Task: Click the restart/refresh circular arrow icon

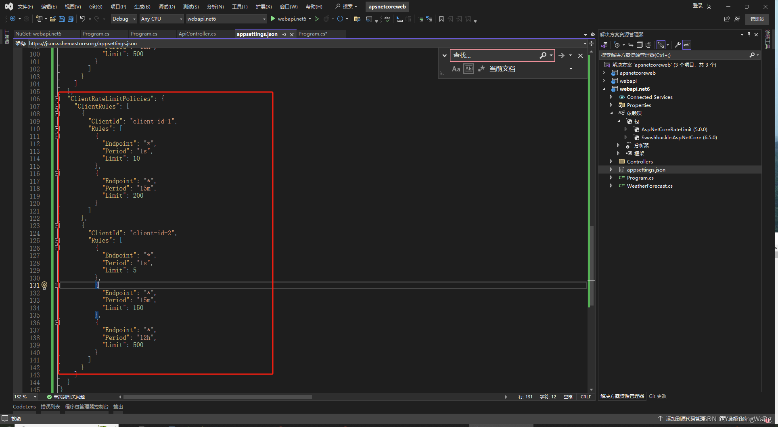Action: tap(340, 19)
